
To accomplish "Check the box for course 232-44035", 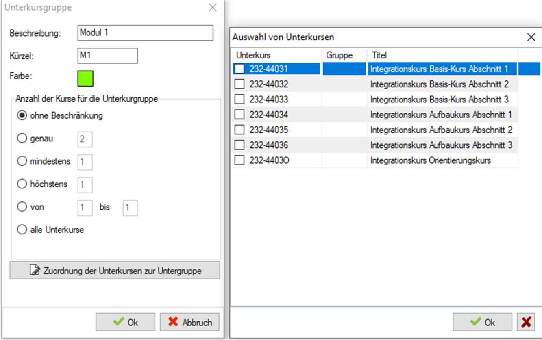I will (x=240, y=130).
